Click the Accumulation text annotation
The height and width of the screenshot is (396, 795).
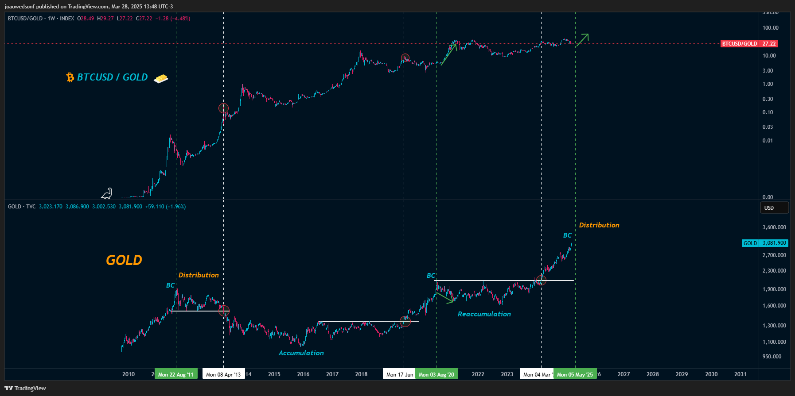[x=301, y=353]
